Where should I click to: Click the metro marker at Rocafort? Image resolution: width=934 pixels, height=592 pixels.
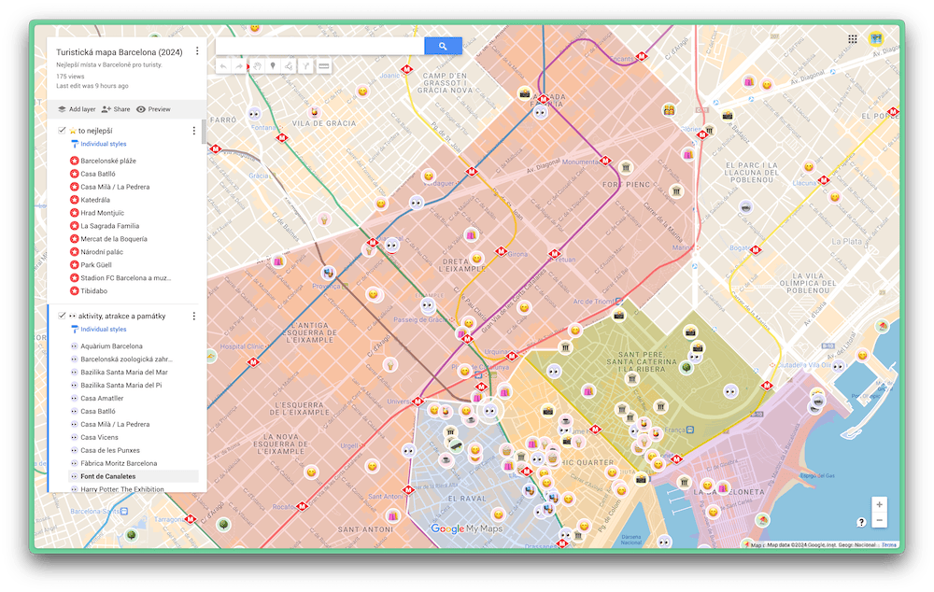(x=302, y=506)
